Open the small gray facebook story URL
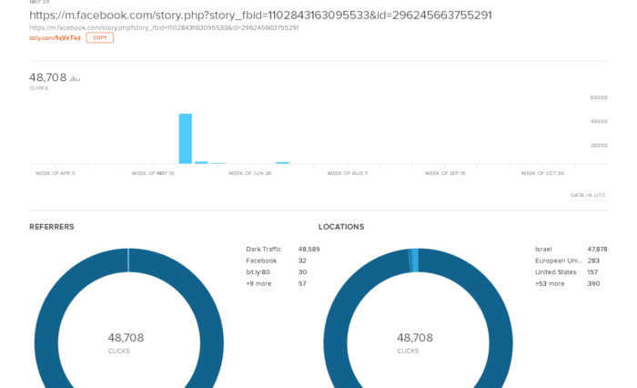Image resolution: width=637 pixels, height=388 pixels. [164, 27]
